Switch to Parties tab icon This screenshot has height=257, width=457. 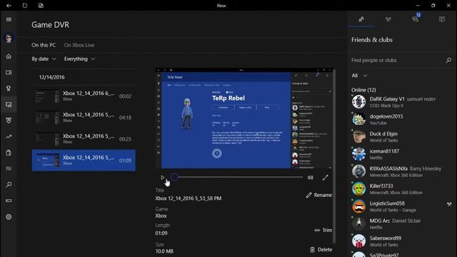388,19
